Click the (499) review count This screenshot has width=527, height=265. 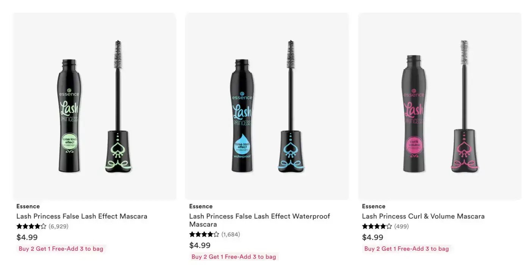(402, 226)
